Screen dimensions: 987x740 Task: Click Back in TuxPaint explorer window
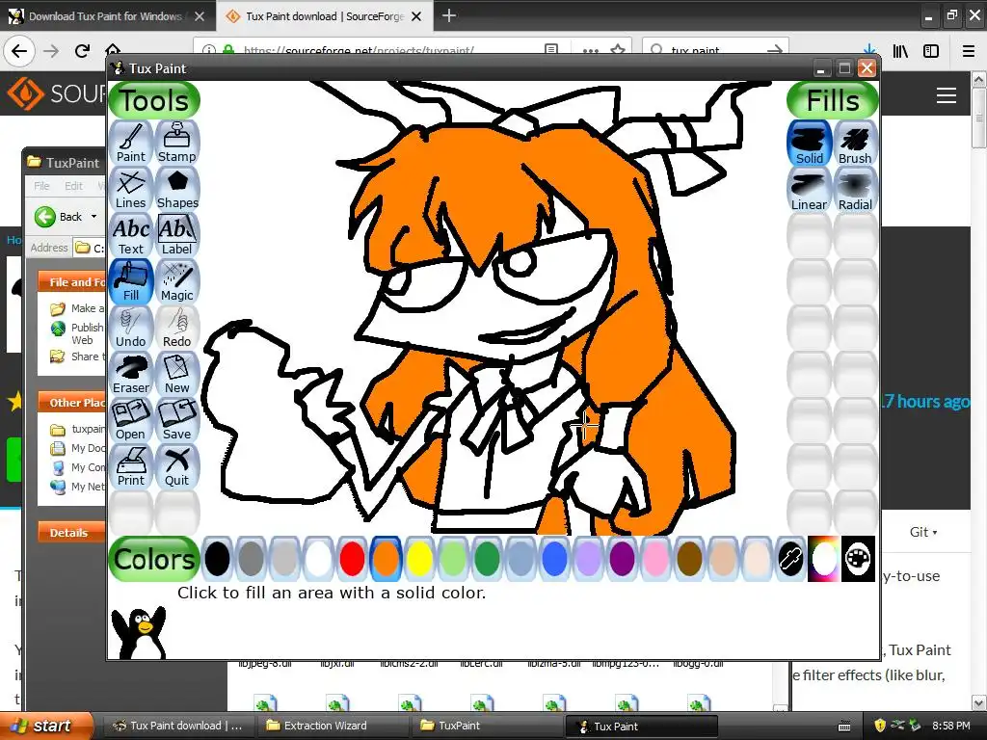point(58,217)
